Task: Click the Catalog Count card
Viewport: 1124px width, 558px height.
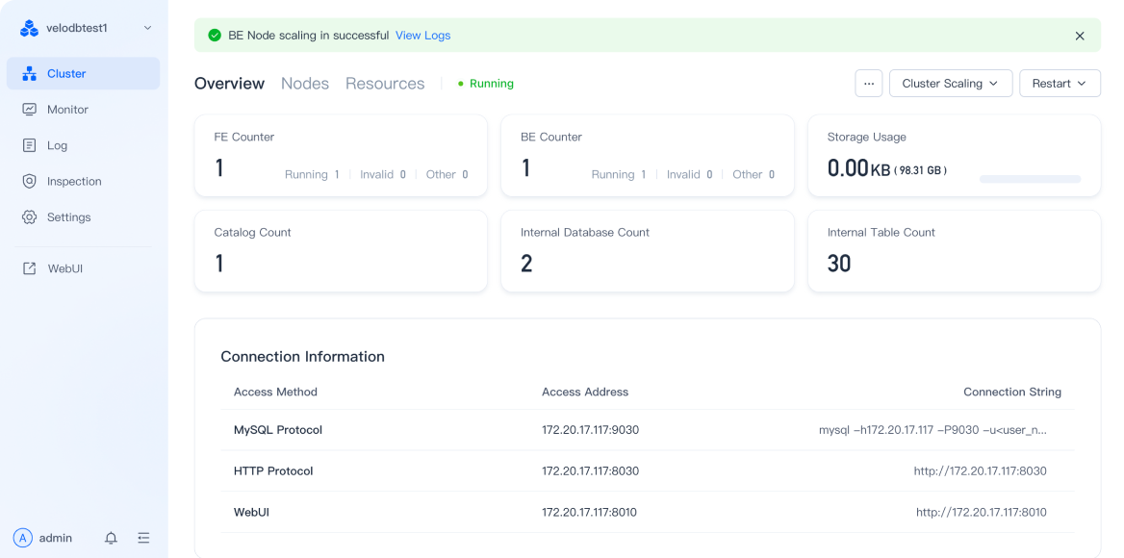Action: point(341,251)
